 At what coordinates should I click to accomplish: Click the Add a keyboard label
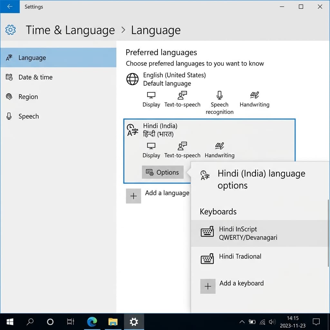click(241, 283)
